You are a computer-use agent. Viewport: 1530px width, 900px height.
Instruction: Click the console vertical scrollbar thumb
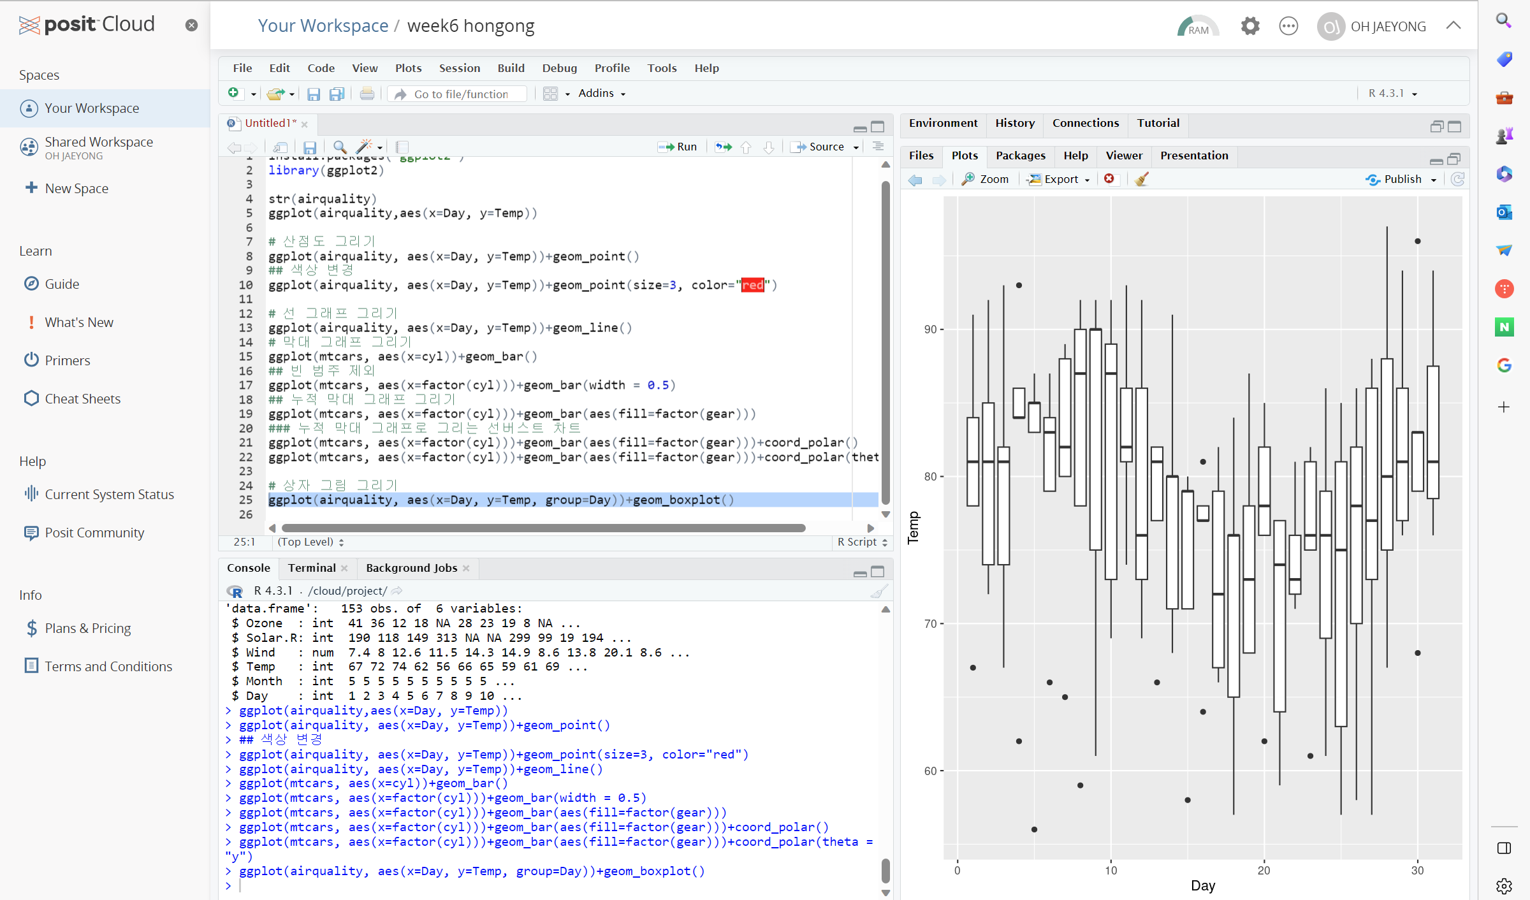coord(885,871)
